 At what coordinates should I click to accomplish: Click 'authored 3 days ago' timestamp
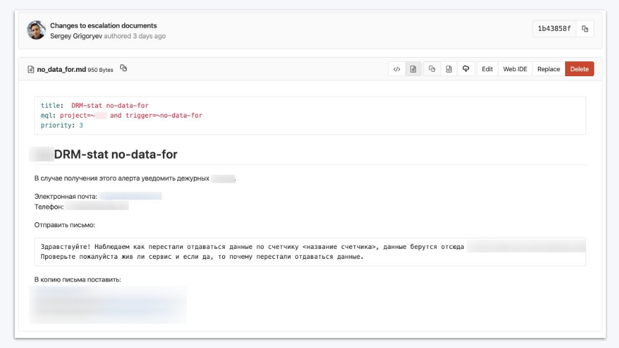134,36
